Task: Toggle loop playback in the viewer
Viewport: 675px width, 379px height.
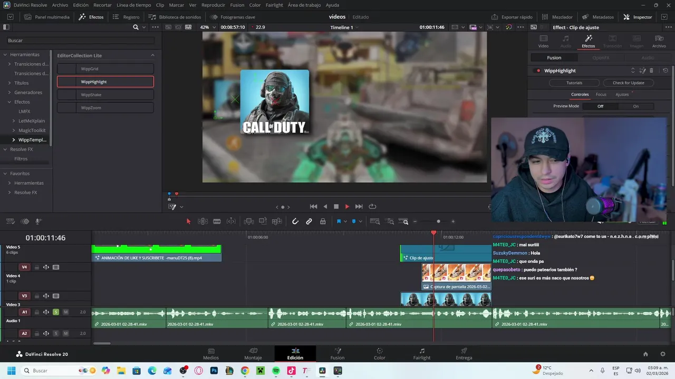Action: tap(372, 207)
